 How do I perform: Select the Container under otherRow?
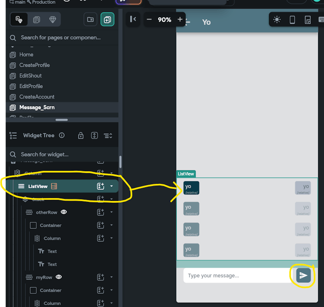51,226
